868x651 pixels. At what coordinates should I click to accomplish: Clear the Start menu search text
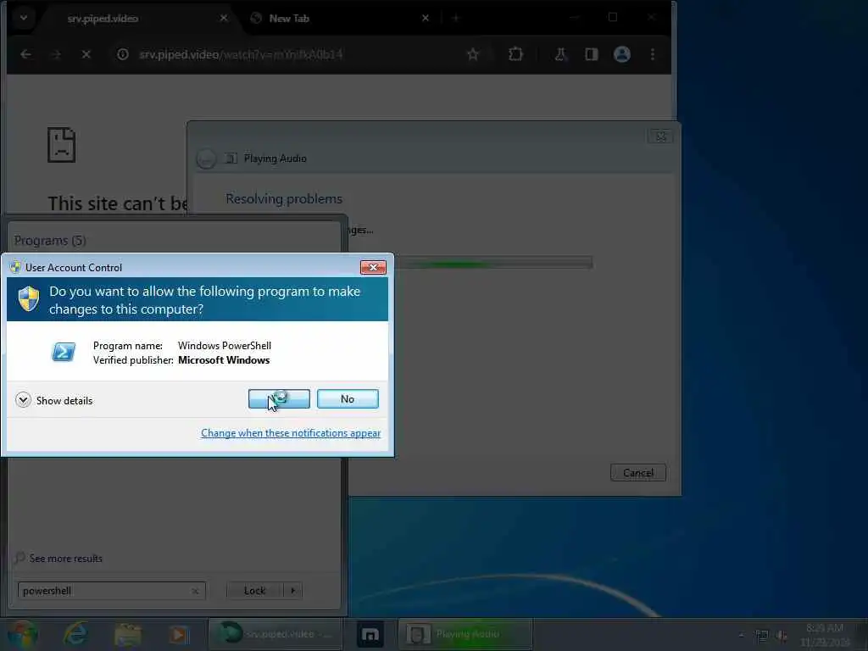(195, 591)
